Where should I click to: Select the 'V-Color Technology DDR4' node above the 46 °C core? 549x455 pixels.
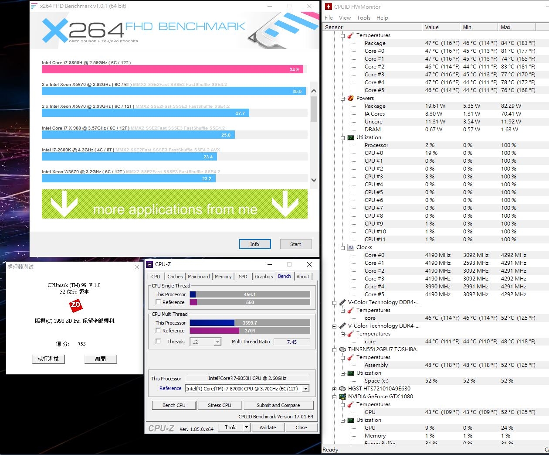pos(384,302)
